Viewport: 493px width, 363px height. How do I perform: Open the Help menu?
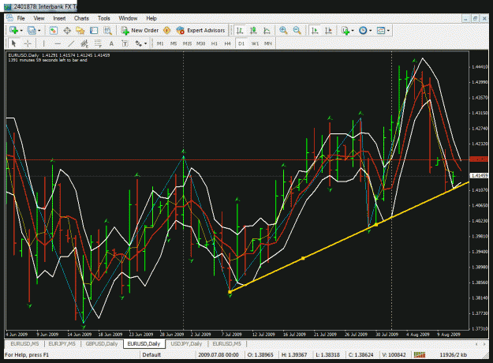(x=151, y=18)
